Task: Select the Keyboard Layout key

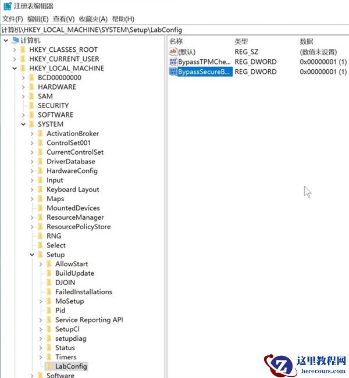Action: click(x=73, y=190)
